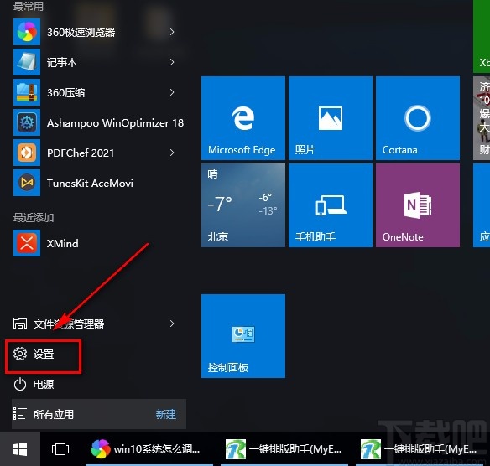This screenshot has height=466, width=490.
Task: Expand 记事本 jump list arrow
Action: pyautogui.click(x=172, y=62)
